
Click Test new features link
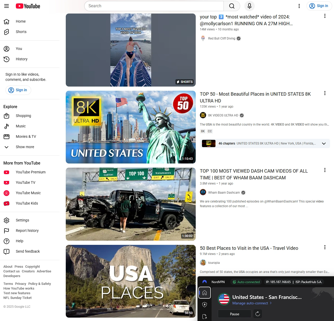[17, 293]
